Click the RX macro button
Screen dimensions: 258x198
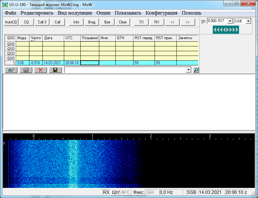(x=157, y=22)
